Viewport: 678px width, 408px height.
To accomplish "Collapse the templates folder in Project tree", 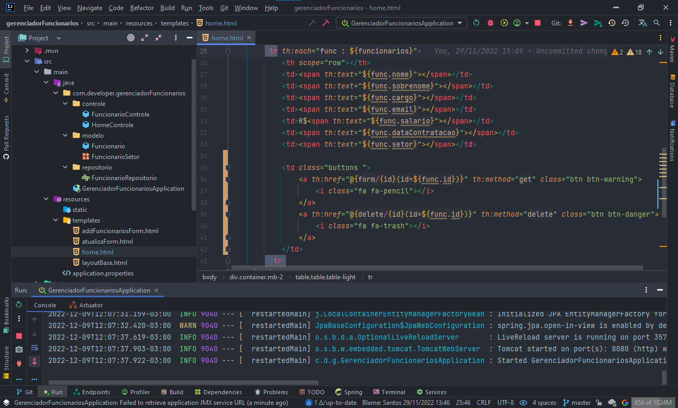I will coord(55,220).
